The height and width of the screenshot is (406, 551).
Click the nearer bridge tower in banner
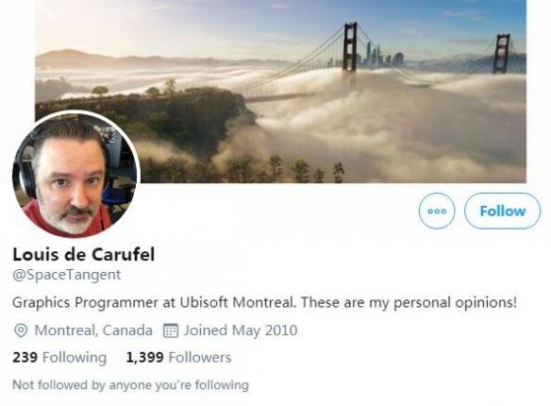pos(350,47)
